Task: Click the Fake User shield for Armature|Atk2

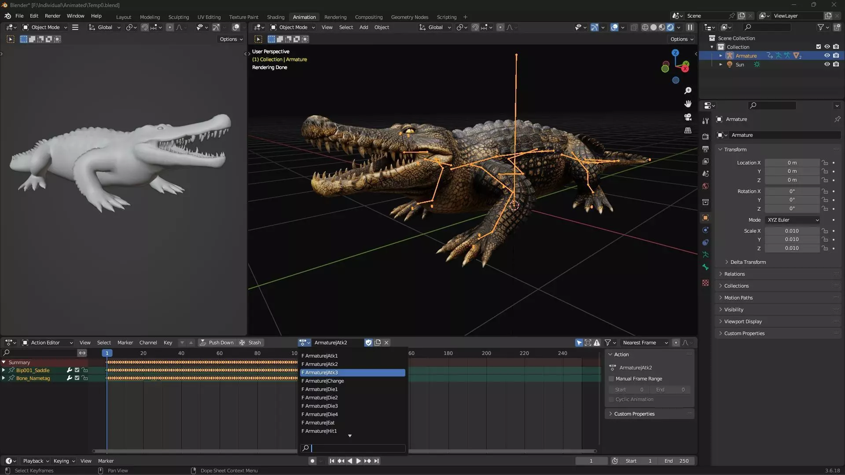Action: pyautogui.click(x=369, y=343)
